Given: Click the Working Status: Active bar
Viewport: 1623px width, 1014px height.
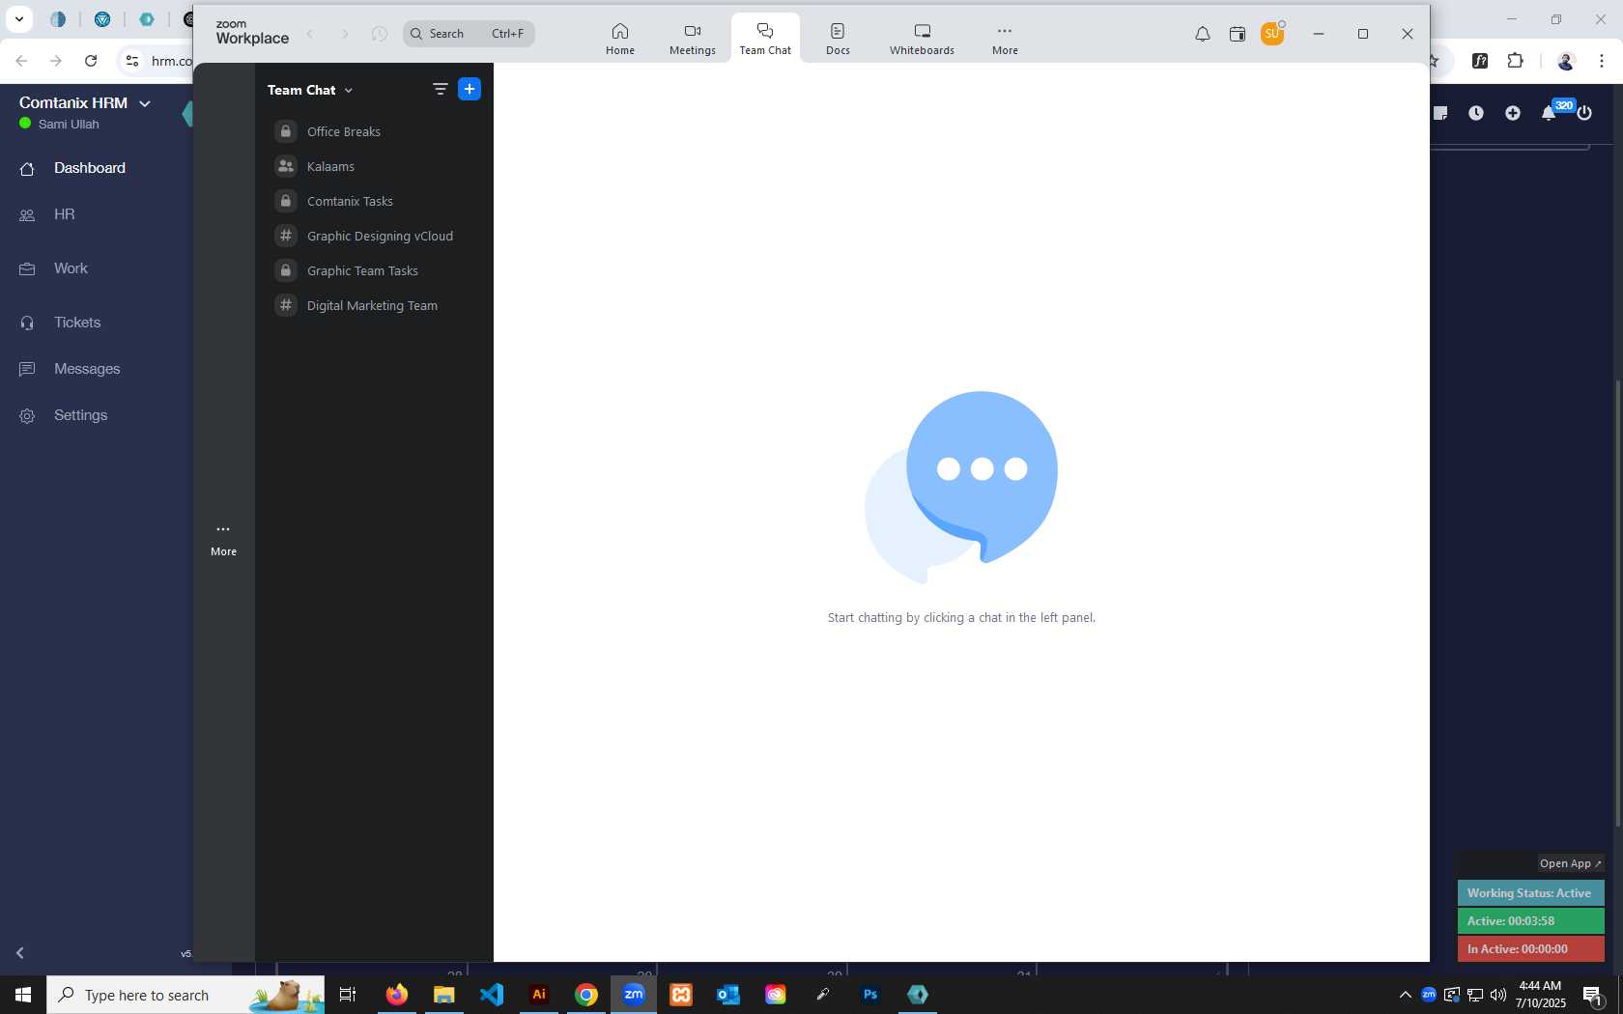Looking at the screenshot, I should 1530,893.
